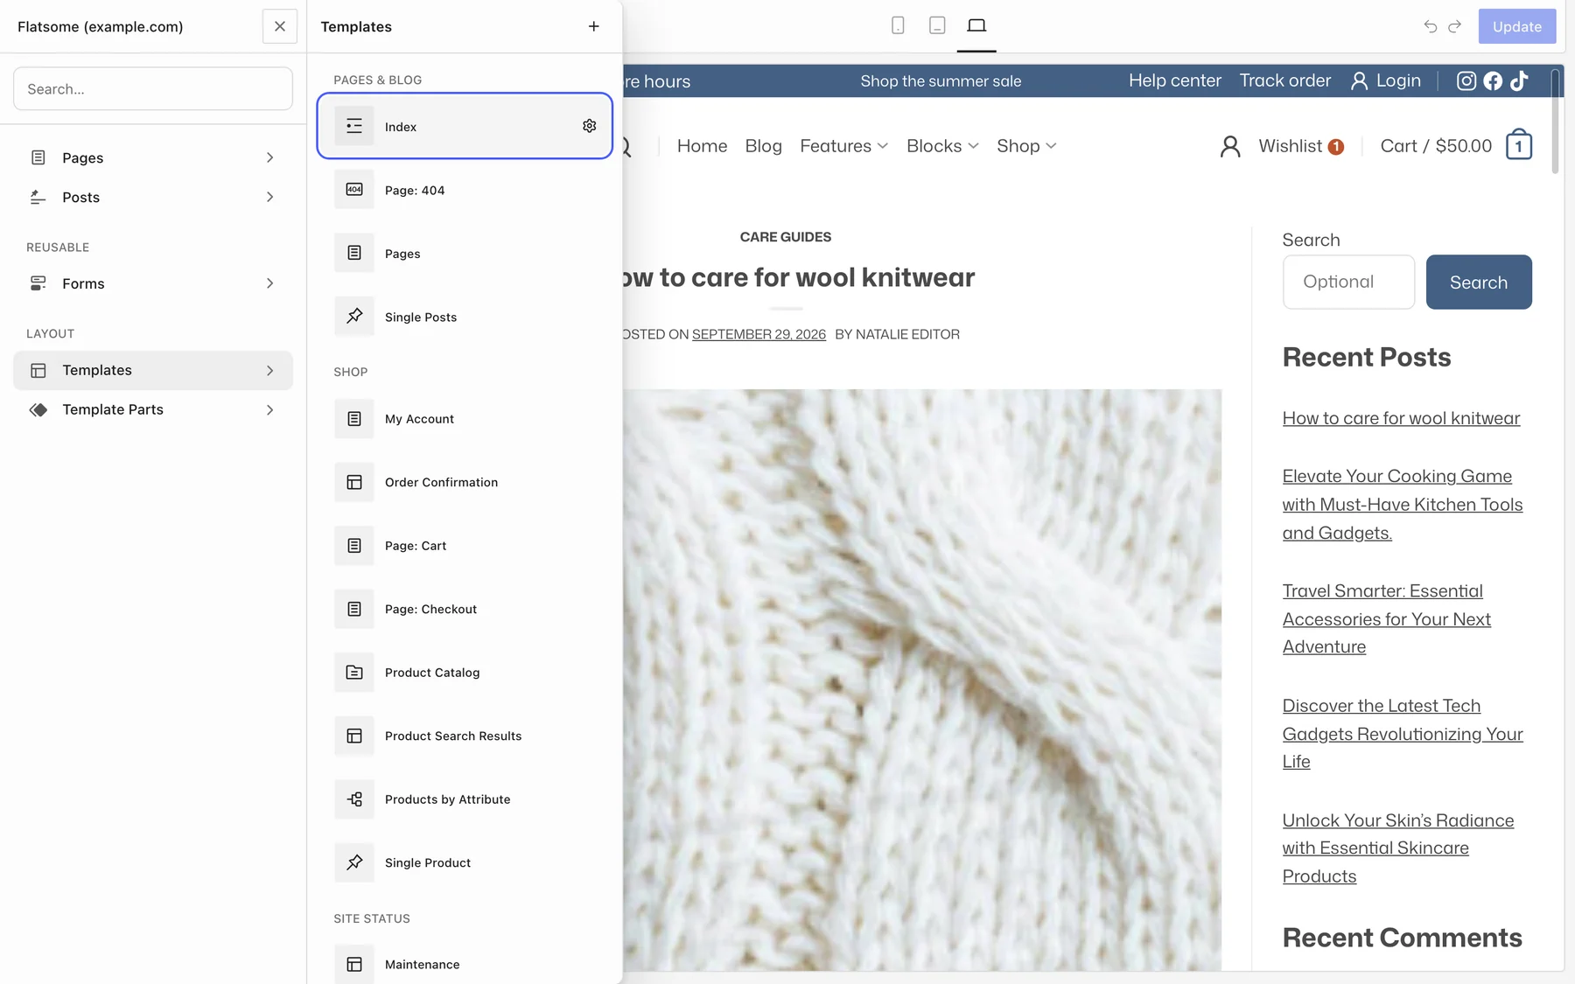This screenshot has width=1575, height=984.
Task: Open Index template settings gear
Action: tap(589, 126)
